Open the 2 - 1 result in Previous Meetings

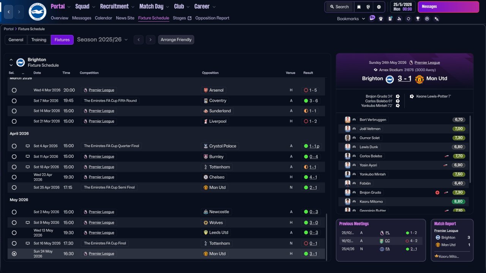pyautogui.click(x=413, y=249)
